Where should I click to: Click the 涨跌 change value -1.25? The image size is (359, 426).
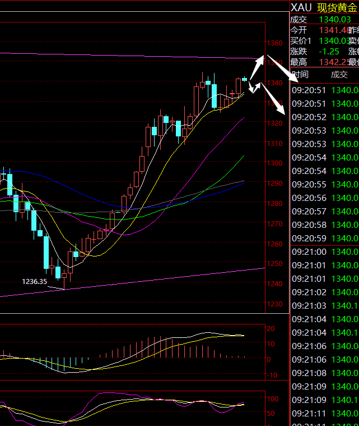click(329, 52)
